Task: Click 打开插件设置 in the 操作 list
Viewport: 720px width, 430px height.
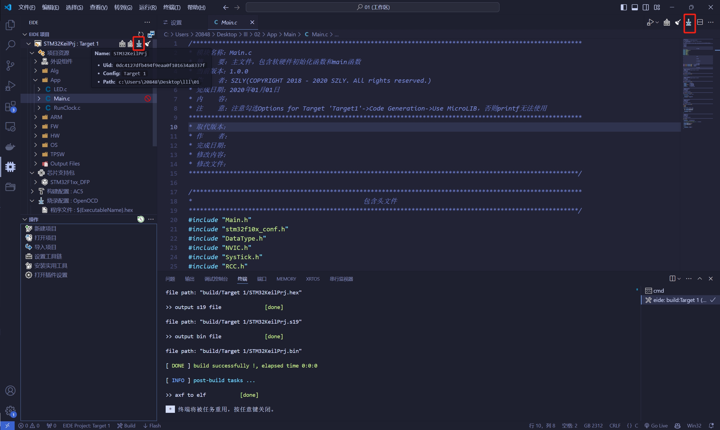Action: (51, 275)
